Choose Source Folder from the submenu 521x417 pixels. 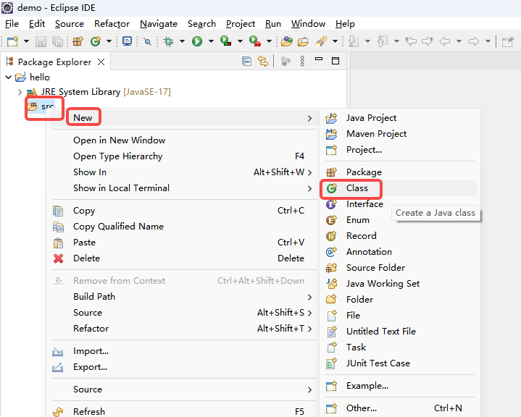pyautogui.click(x=399, y=268)
